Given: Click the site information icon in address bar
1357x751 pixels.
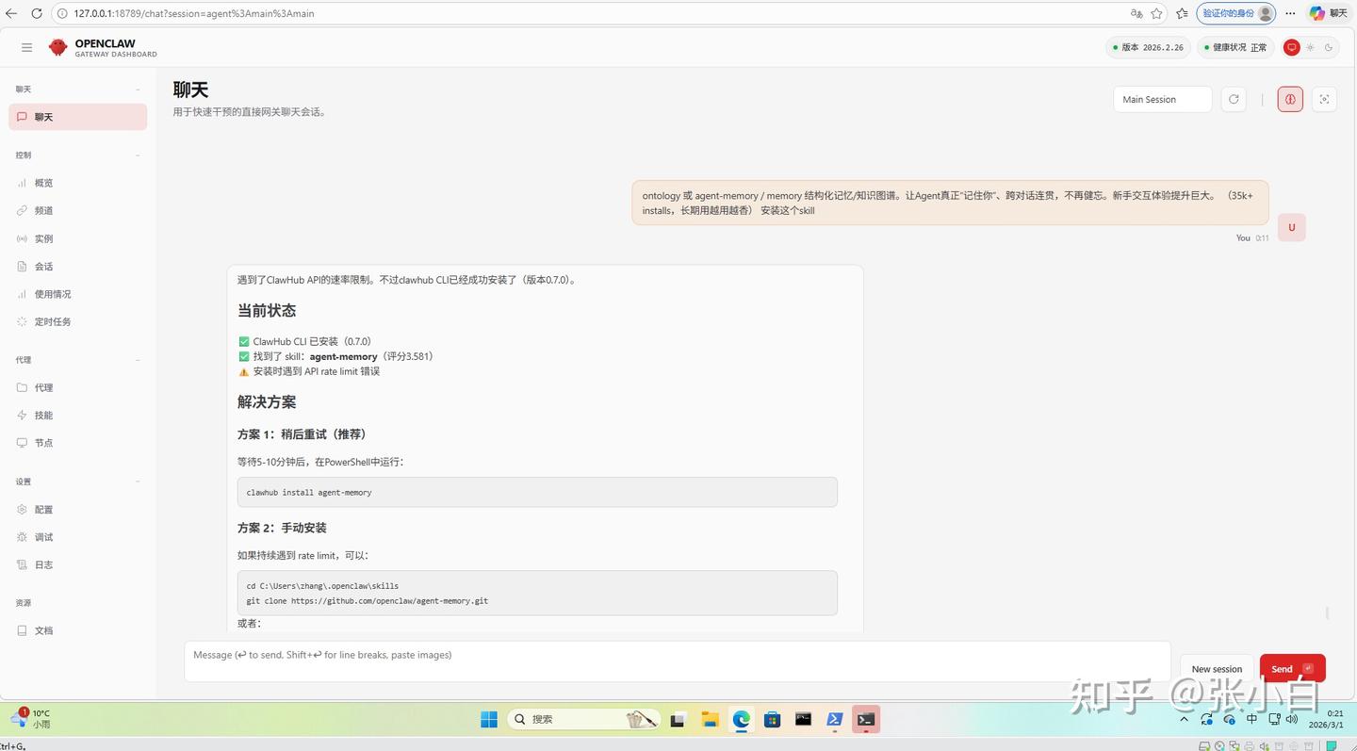Looking at the screenshot, I should pyautogui.click(x=62, y=13).
